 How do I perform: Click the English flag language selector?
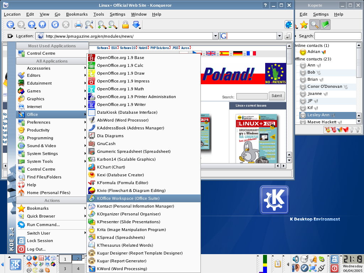[x=211, y=53]
